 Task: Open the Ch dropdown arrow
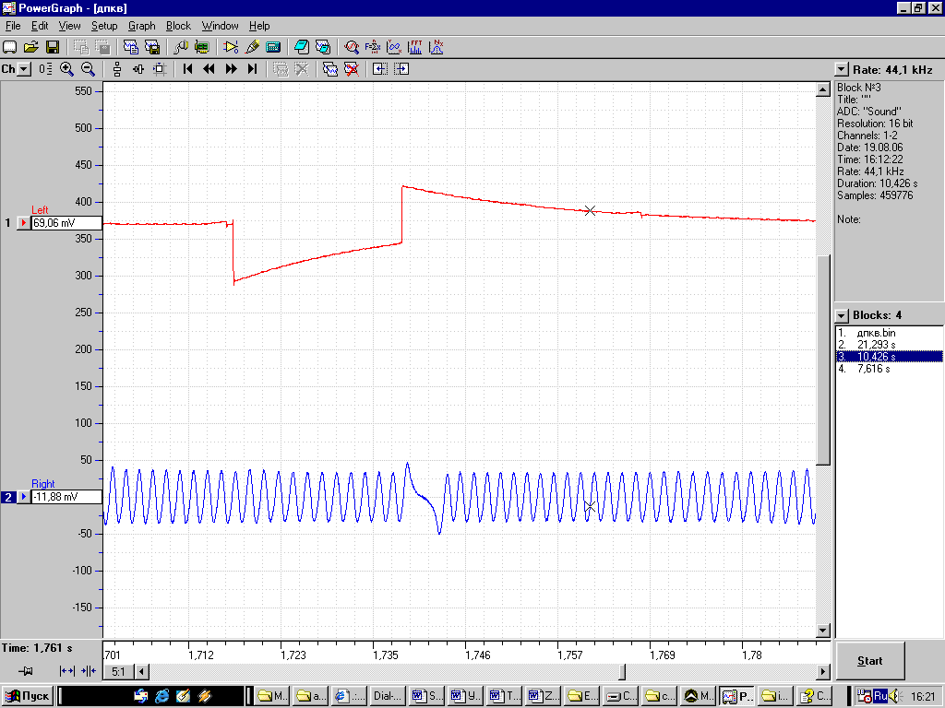click(23, 69)
